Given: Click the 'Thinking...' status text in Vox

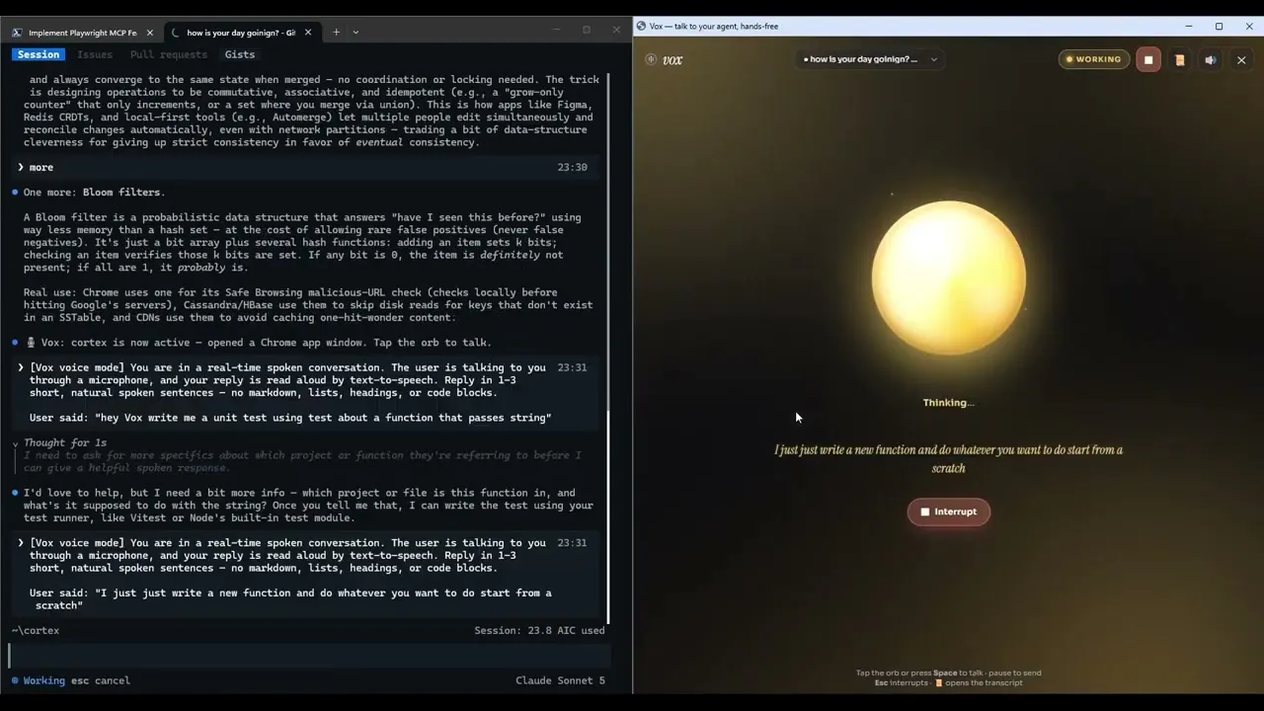Looking at the screenshot, I should click(x=948, y=403).
